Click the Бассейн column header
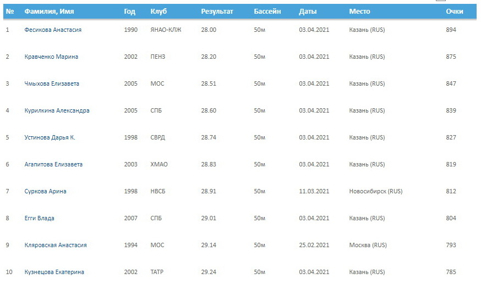 (267, 12)
